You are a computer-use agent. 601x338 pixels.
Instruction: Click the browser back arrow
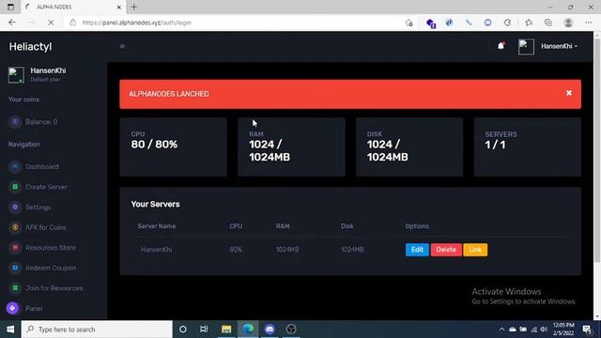(12, 23)
